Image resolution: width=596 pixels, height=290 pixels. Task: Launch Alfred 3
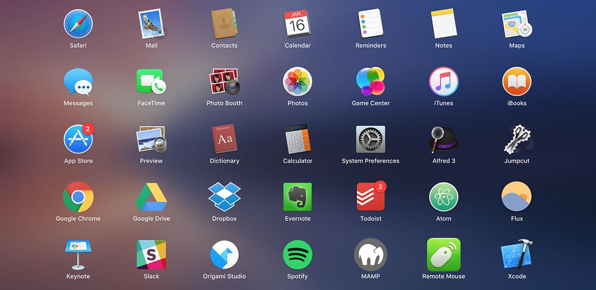coord(444,139)
